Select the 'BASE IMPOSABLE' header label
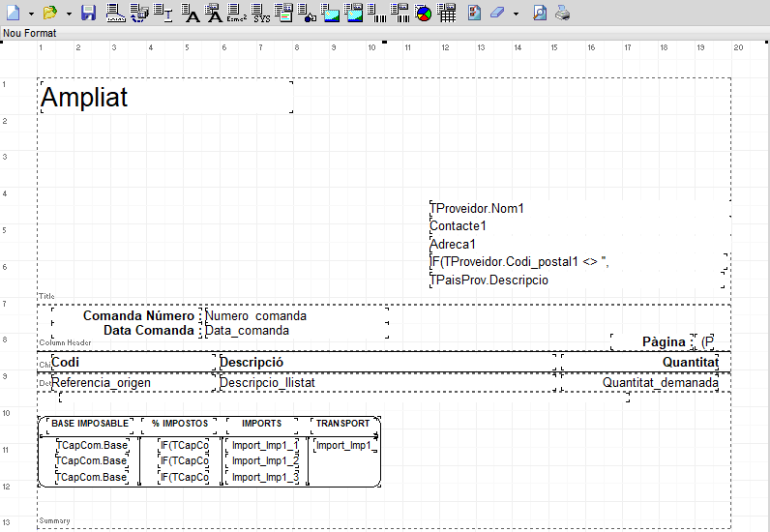This screenshot has height=532, width=770. 90,424
